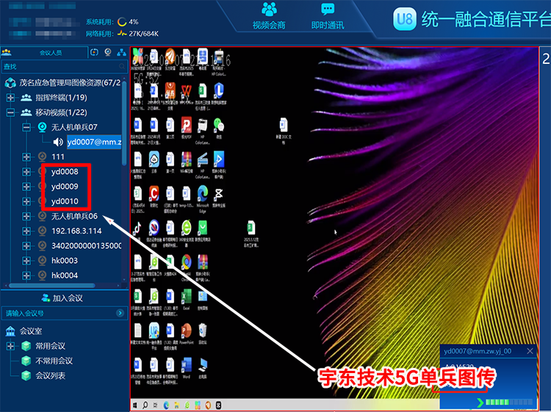Click the arrow button in meeting number field
551x412 pixels.
121,314
